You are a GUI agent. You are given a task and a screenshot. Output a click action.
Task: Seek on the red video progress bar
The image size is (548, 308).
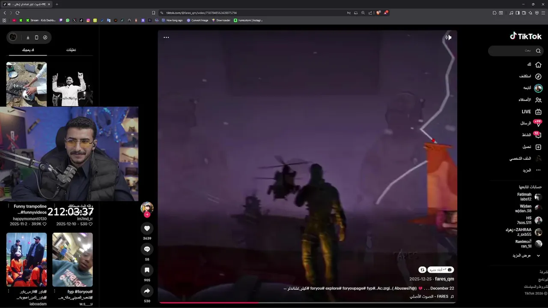tap(307, 302)
